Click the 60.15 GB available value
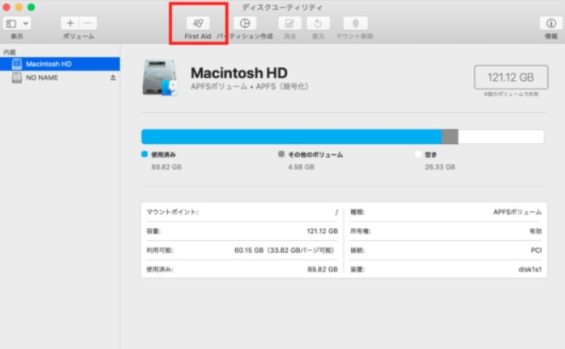565x349 pixels. coord(285,250)
